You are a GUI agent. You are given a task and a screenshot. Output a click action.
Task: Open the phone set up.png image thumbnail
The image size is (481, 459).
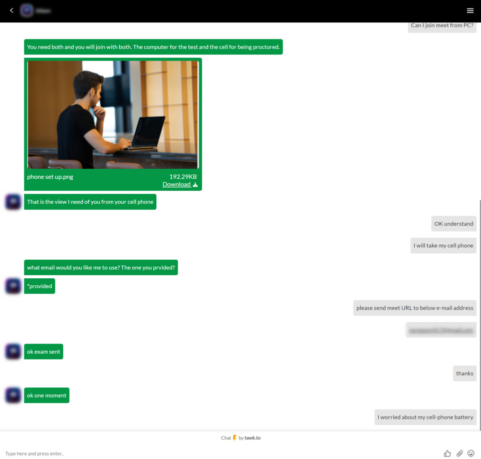point(113,115)
